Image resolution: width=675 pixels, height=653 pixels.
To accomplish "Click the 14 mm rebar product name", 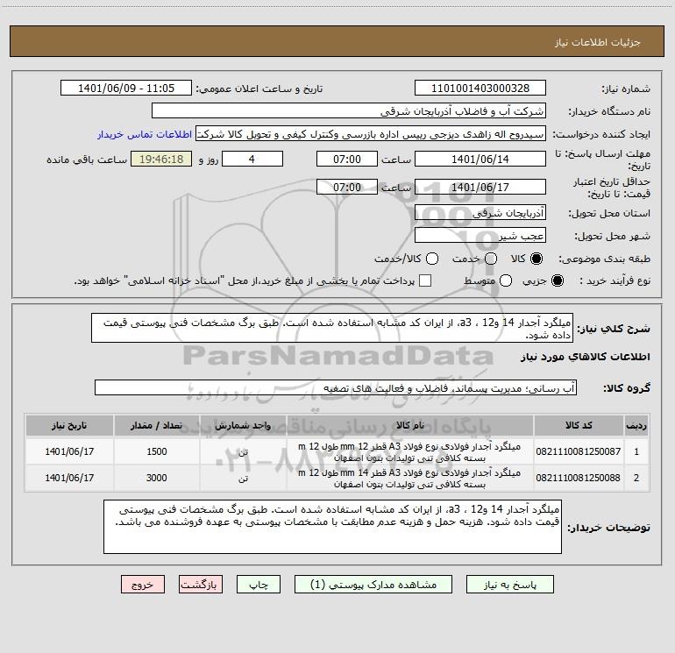I will (x=410, y=479).
